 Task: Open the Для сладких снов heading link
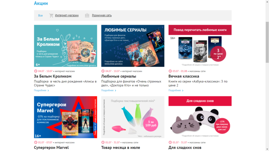click(x=185, y=148)
